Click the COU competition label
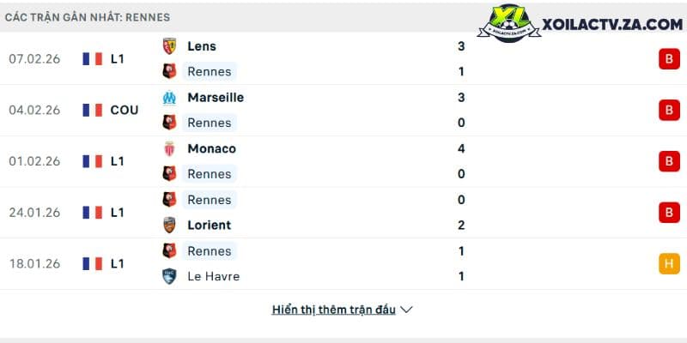Image resolution: width=687 pixels, height=343 pixels. (x=125, y=111)
